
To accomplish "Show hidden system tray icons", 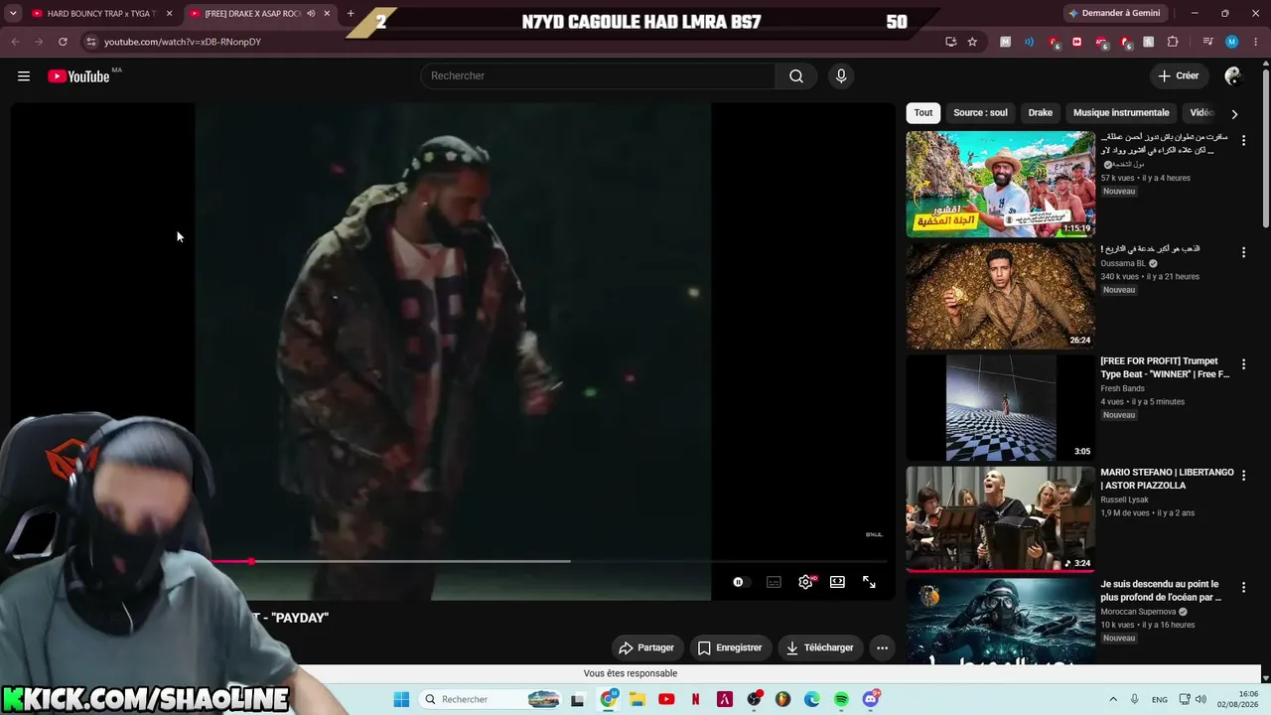I will (1113, 699).
